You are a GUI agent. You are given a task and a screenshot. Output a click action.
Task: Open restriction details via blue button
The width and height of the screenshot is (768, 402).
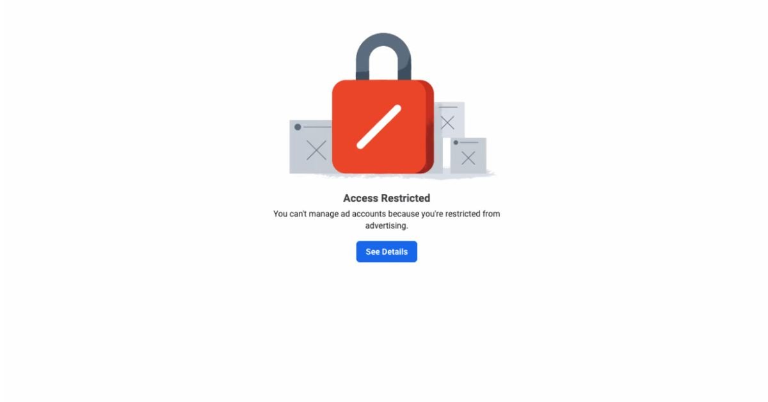(x=386, y=252)
